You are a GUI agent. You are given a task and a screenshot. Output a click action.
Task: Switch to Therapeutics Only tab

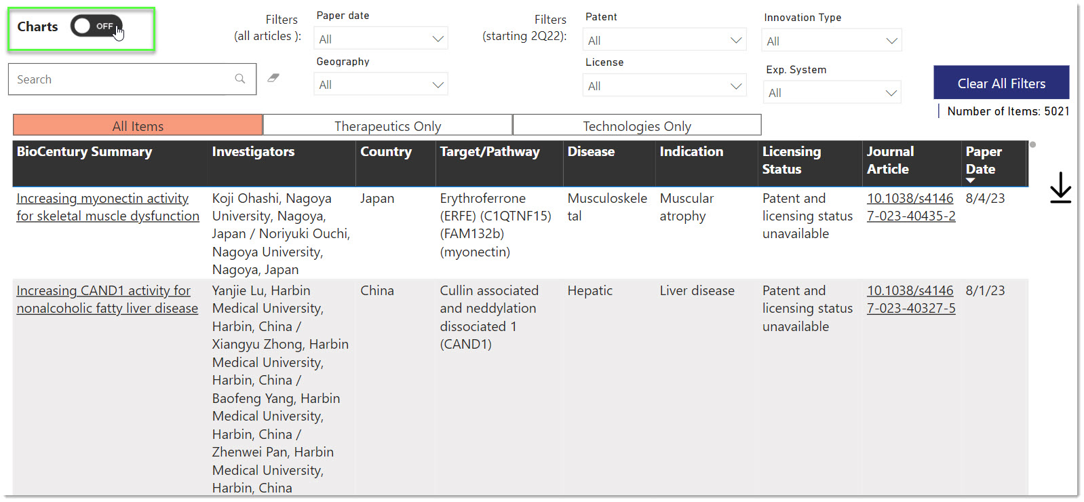click(387, 126)
